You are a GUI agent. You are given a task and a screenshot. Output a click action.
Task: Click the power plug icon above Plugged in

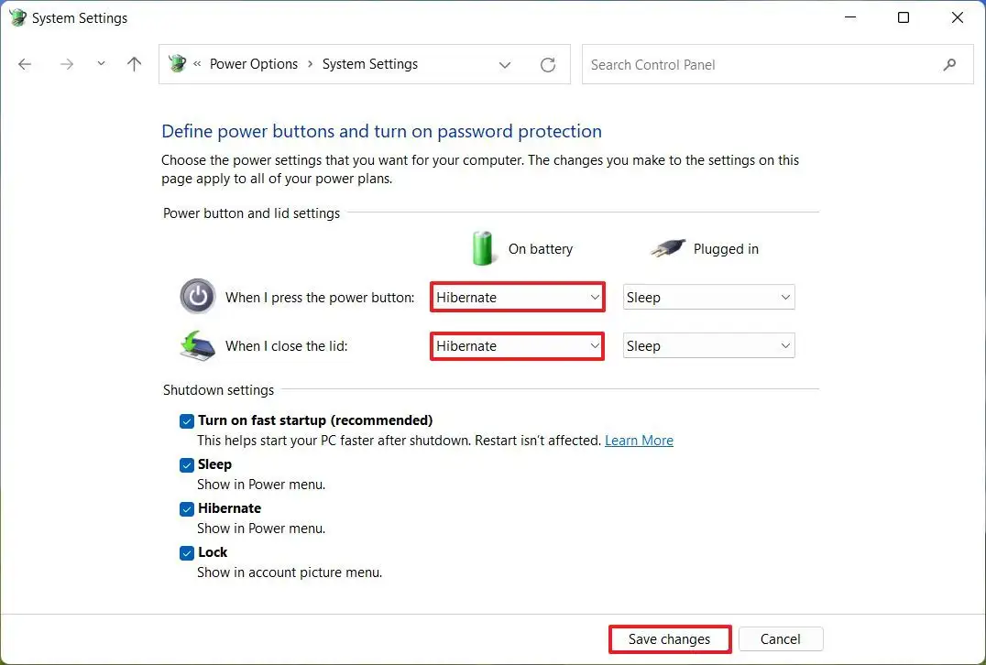pyautogui.click(x=666, y=247)
